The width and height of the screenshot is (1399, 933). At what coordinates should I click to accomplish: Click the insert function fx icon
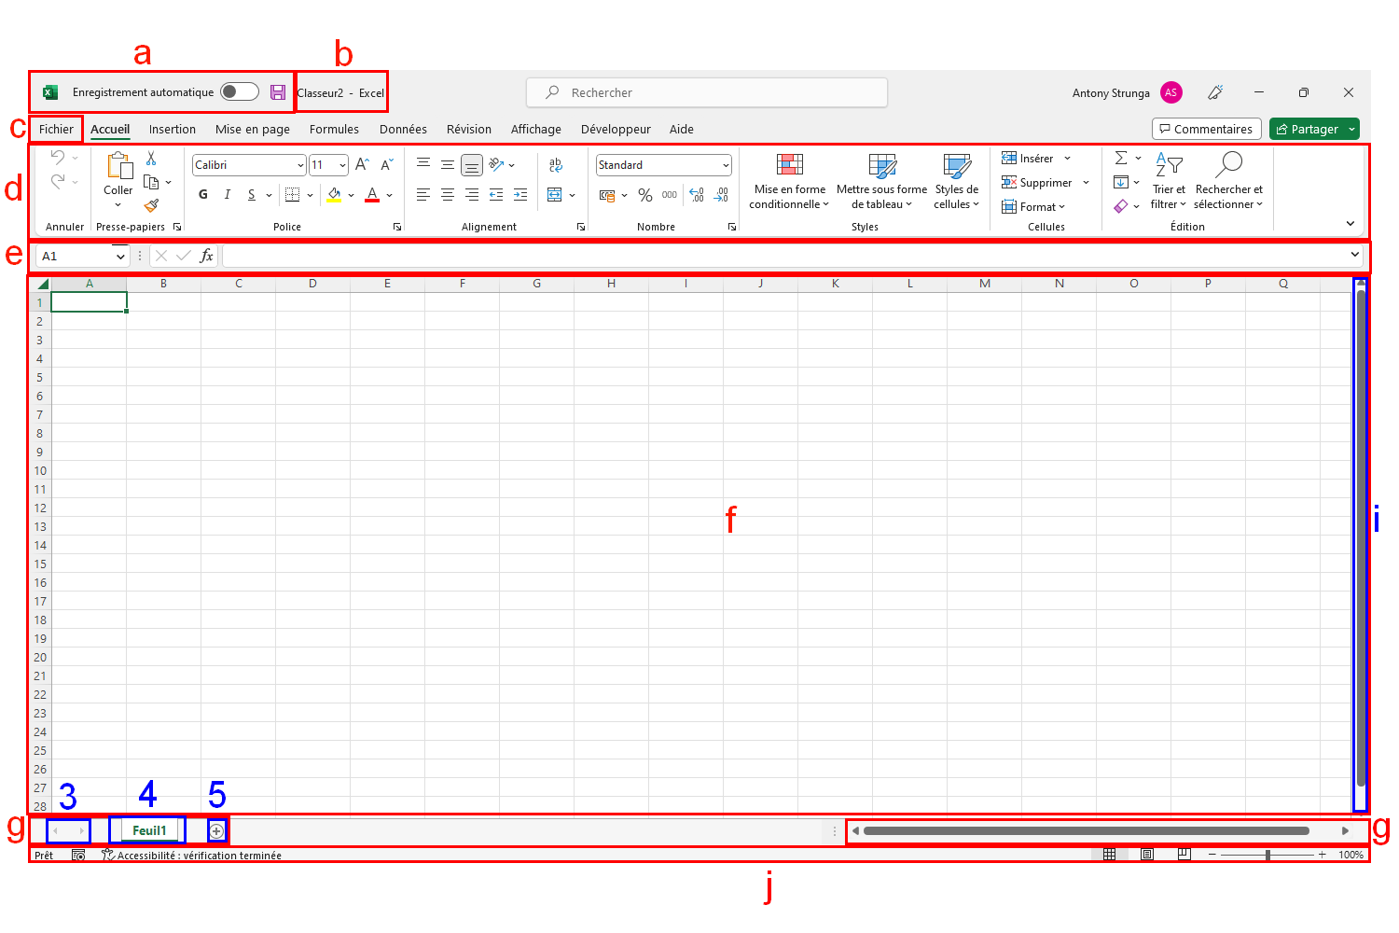point(206,256)
